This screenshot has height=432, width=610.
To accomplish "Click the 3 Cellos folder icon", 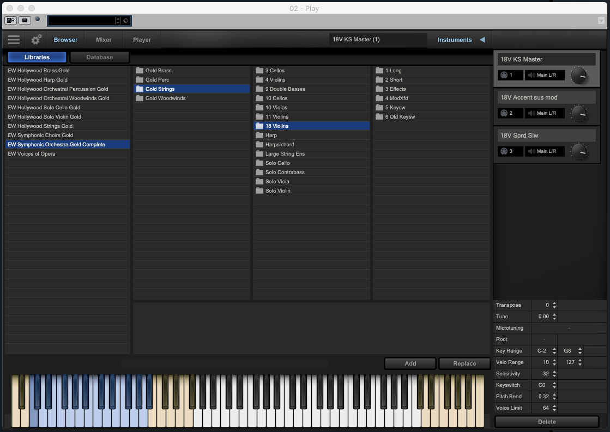I will [x=259, y=70].
